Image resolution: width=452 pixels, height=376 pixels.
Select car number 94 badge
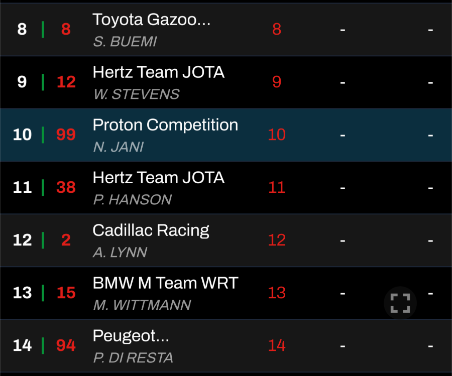66,345
